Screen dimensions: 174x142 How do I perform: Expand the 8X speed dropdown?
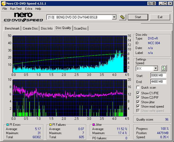coord(156,69)
